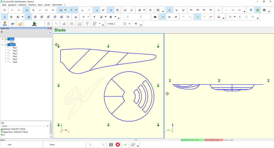Screen dimensions: 274x148
Task: Open the Kalibrieren menu
Action: pos(22,5)
